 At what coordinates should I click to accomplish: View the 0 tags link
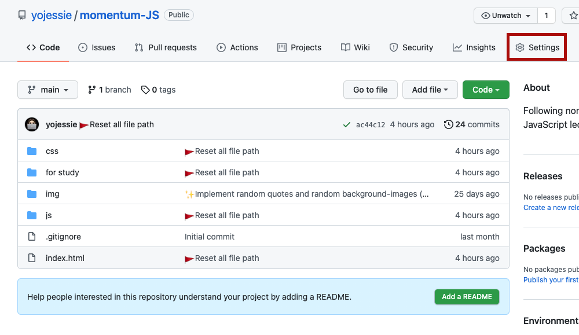(159, 90)
